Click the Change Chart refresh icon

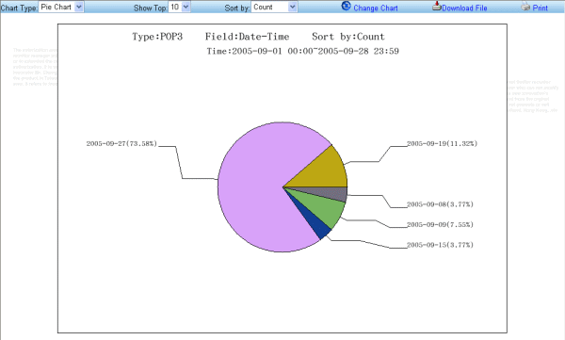coord(346,6)
